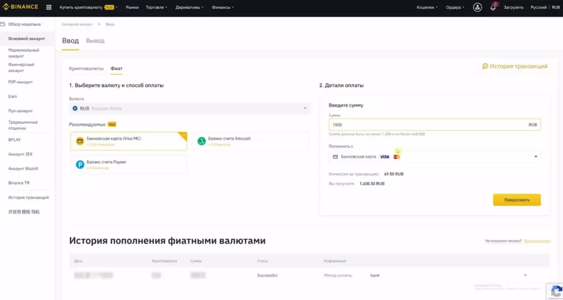563x300 pixels.
Task: Select the Фиат tab
Action: pyautogui.click(x=117, y=69)
